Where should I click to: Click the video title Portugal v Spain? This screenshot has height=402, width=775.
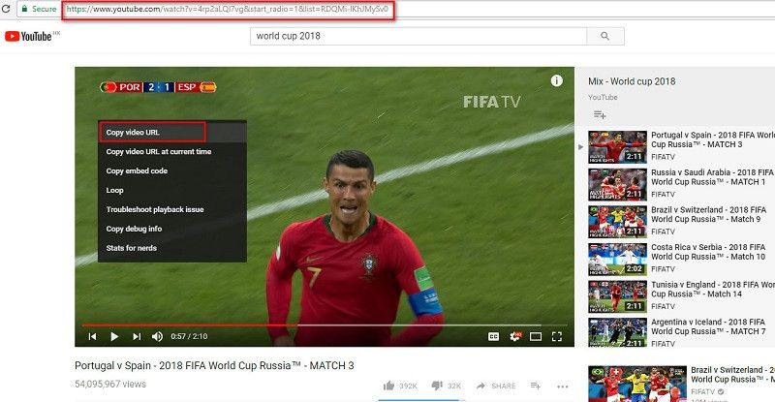click(x=214, y=365)
